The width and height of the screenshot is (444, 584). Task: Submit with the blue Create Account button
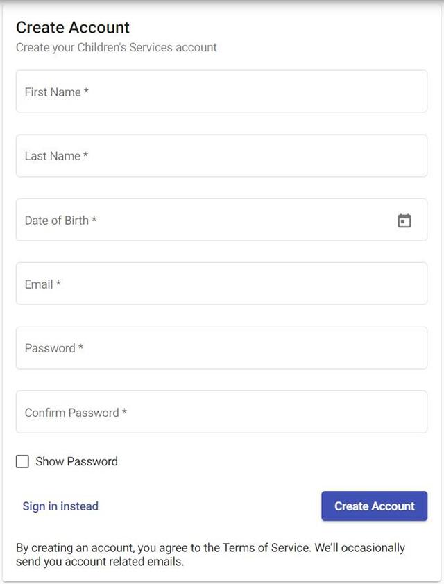click(375, 506)
